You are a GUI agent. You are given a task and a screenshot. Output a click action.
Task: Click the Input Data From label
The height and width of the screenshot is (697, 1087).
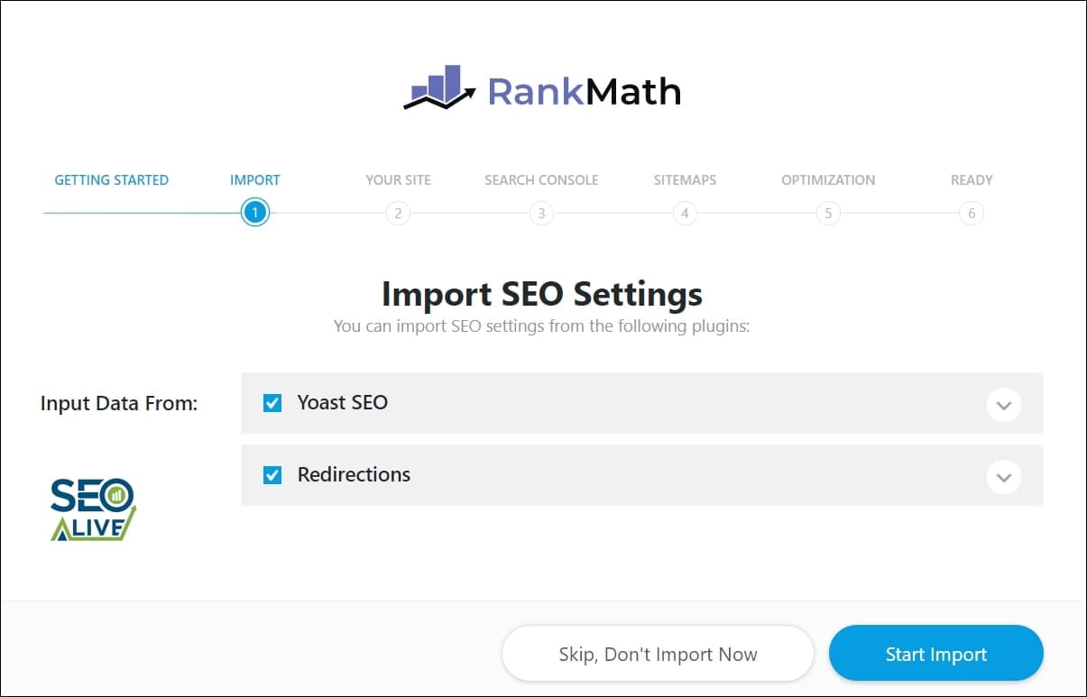point(119,404)
